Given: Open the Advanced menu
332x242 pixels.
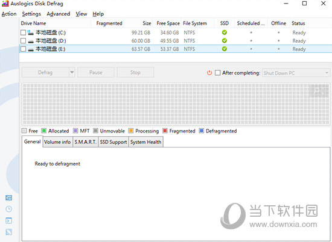Looking at the screenshot, I should 58,14.
